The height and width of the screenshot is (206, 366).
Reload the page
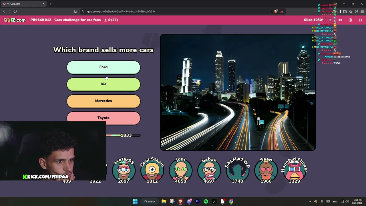point(15,11)
